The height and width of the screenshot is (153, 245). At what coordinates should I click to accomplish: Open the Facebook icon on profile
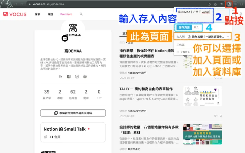click(69, 77)
